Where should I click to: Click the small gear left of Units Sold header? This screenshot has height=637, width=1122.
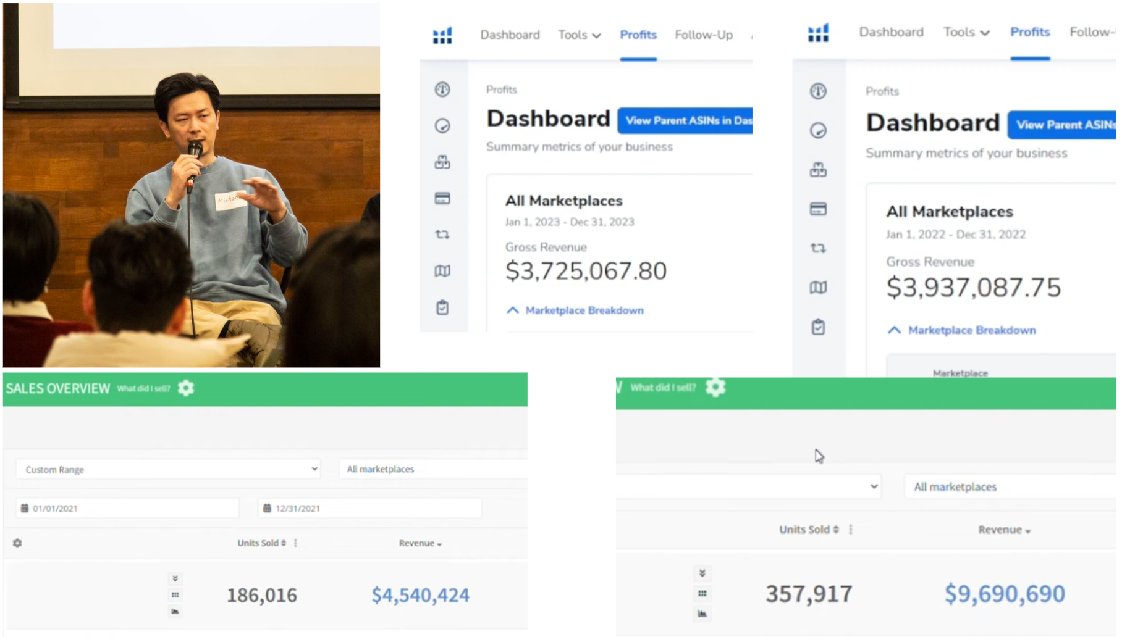tap(17, 543)
